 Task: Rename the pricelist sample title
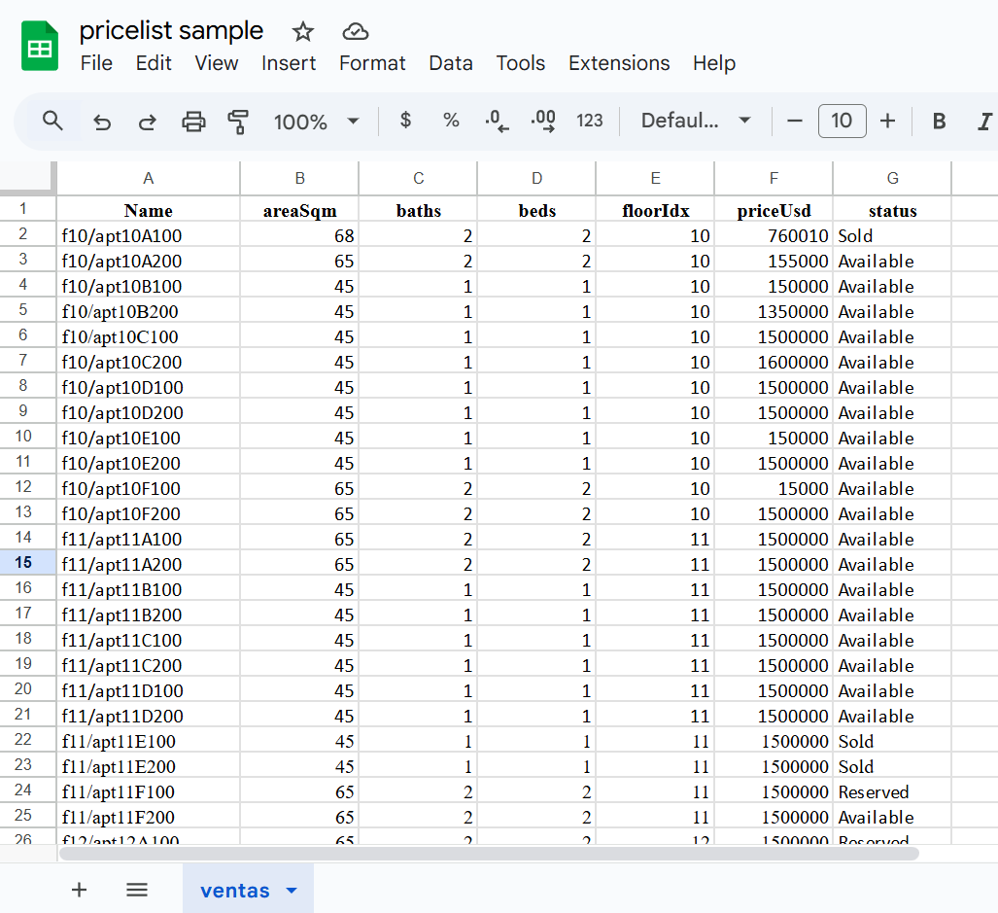(x=171, y=30)
